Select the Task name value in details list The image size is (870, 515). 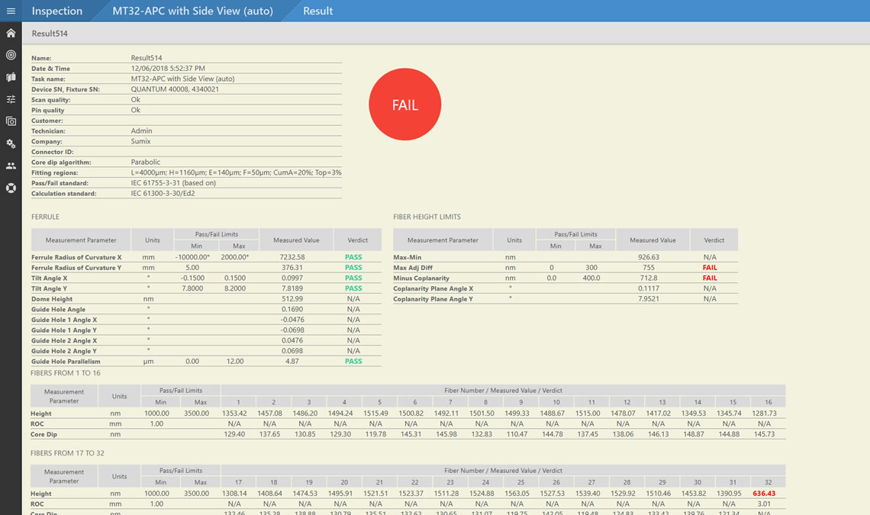click(x=182, y=79)
